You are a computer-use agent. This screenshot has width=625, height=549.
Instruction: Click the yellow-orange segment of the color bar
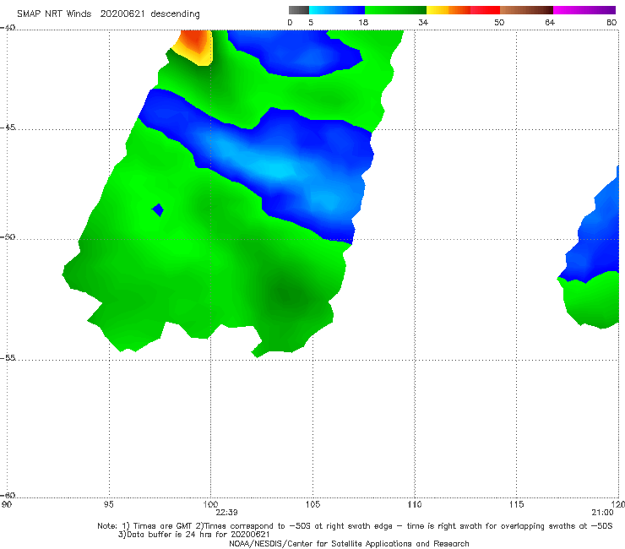[x=448, y=10]
